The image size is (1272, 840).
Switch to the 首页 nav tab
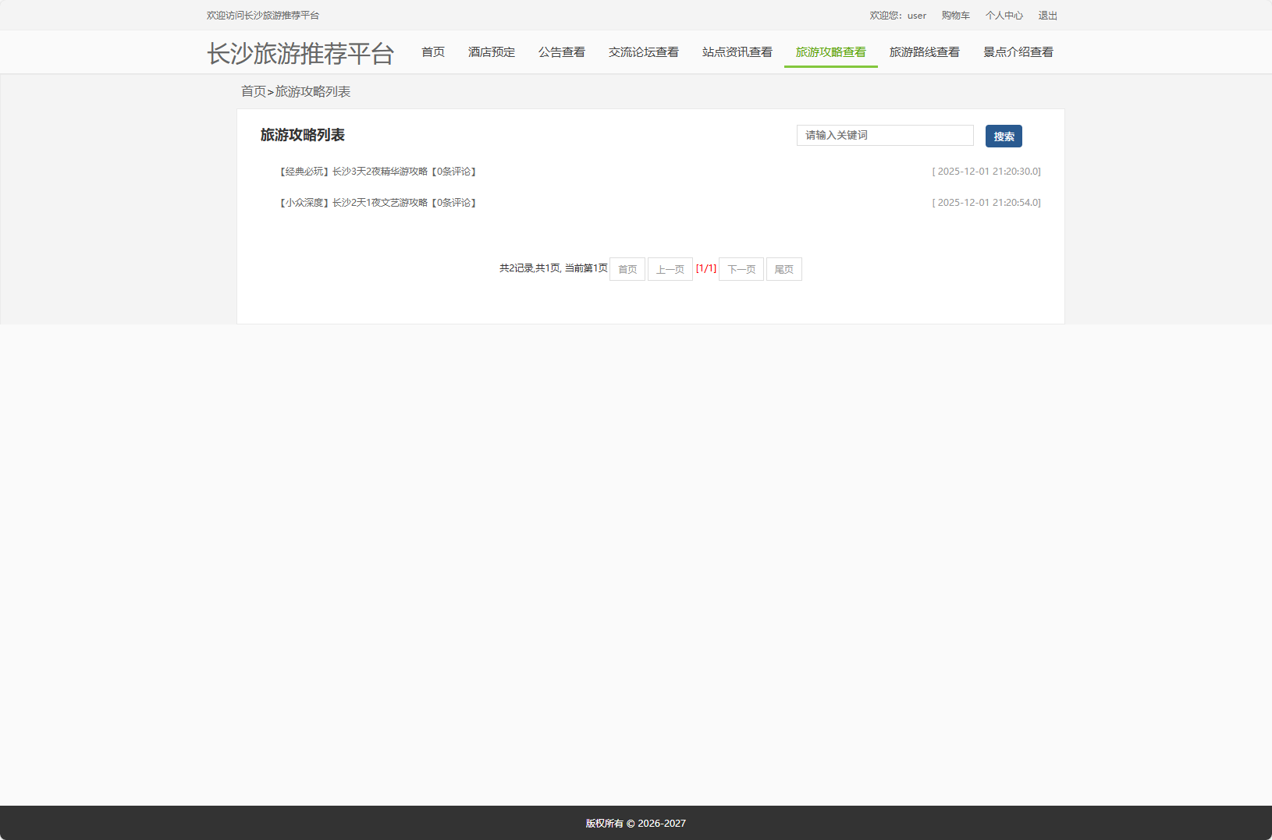[x=432, y=51]
